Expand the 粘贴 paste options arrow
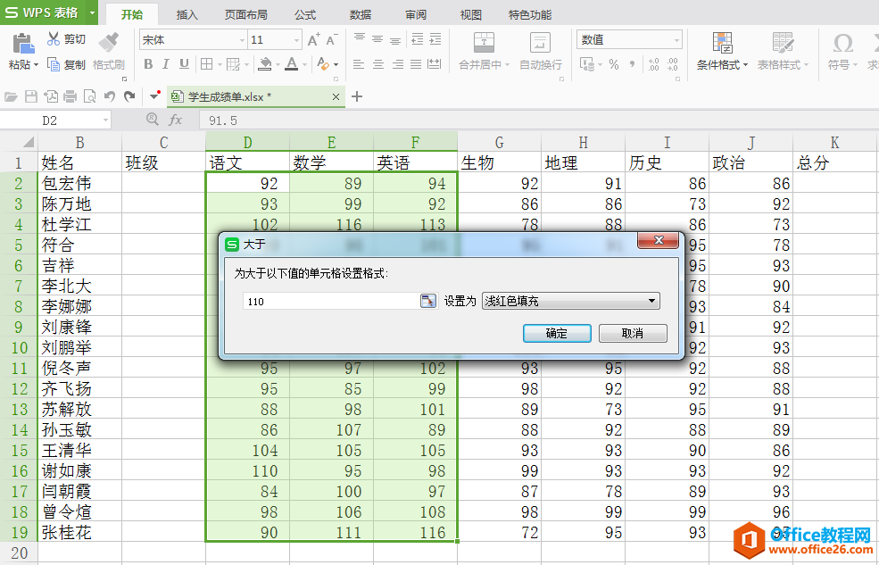The image size is (879, 565). [36, 65]
